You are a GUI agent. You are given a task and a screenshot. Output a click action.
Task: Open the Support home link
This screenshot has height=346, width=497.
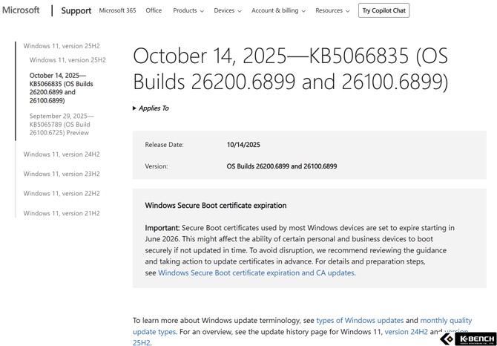pos(76,10)
